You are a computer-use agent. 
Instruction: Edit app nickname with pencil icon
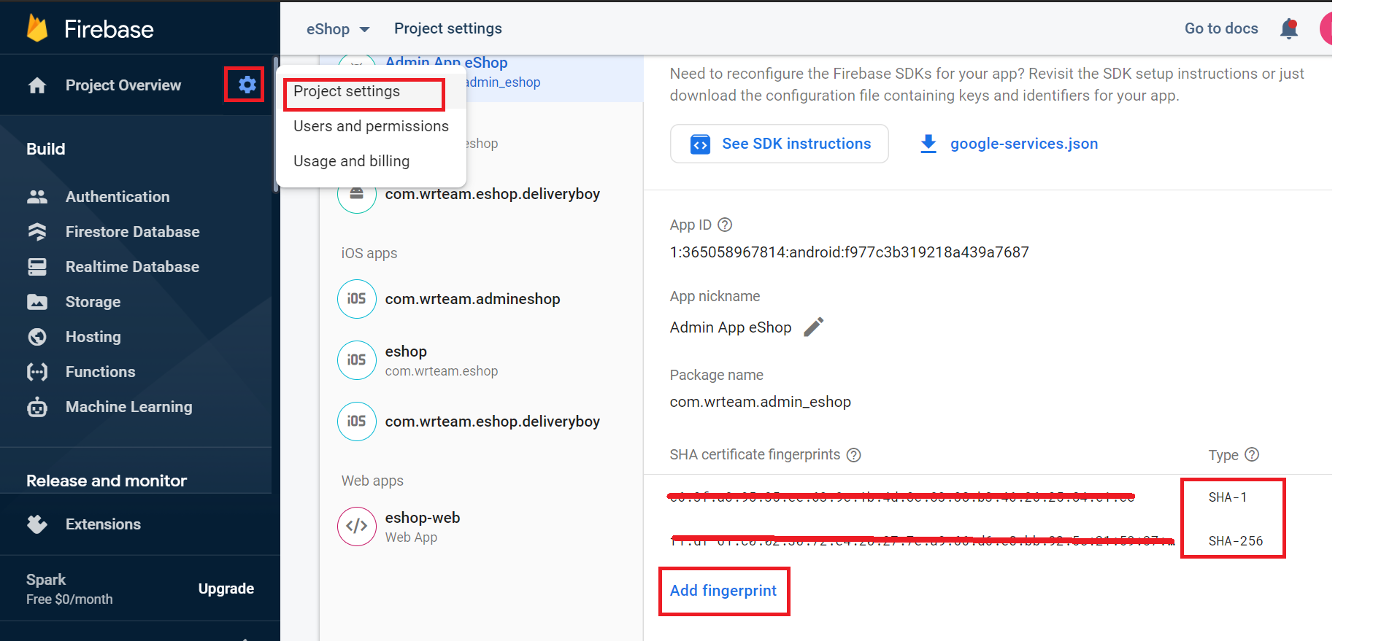click(813, 327)
